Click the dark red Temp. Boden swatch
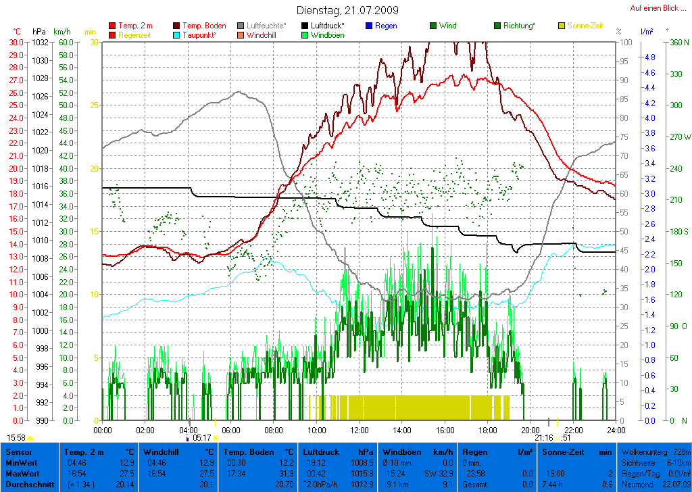The height and width of the screenshot is (492, 692). coord(177,26)
